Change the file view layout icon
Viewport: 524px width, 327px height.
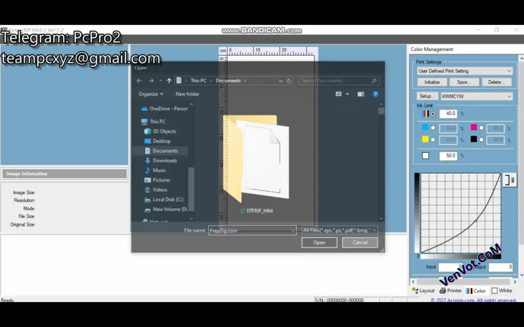[339, 94]
